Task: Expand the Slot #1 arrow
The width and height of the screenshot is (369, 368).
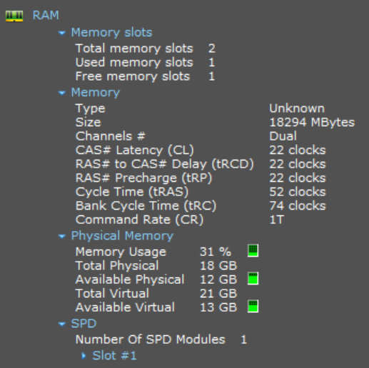Action: tap(84, 356)
